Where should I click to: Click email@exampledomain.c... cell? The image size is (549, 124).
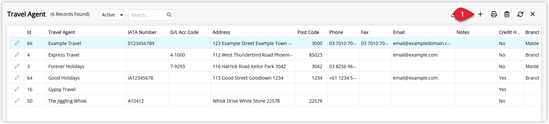point(422,43)
